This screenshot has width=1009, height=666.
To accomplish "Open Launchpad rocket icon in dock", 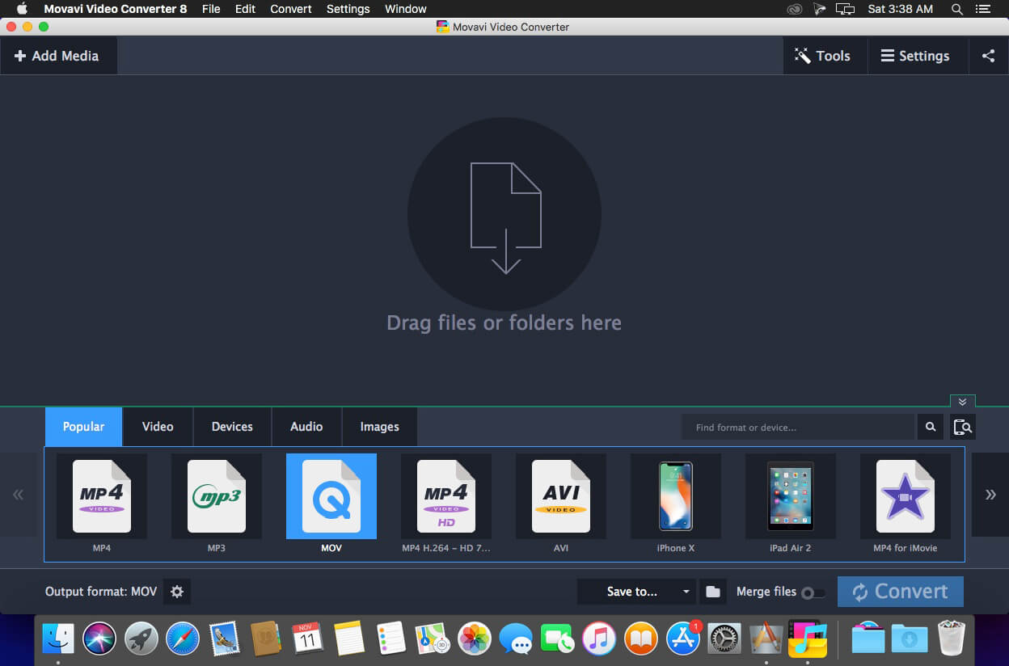I will 141,639.
